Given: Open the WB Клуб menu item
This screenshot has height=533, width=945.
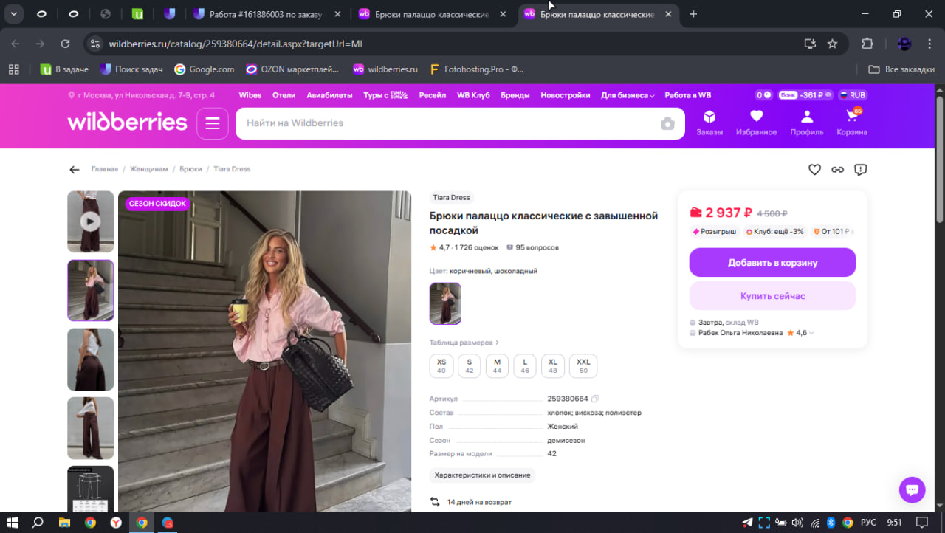Looking at the screenshot, I should pos(474,95).
